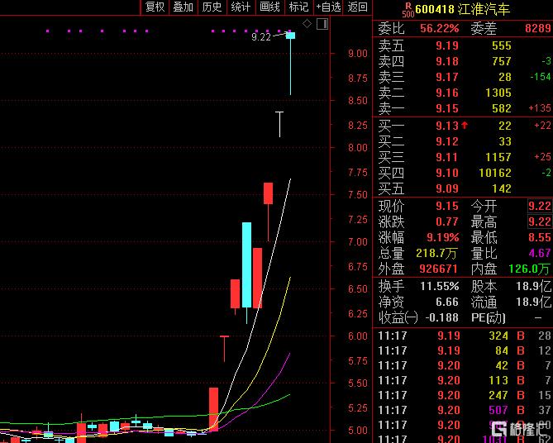Viewport: 553px width, 443px height.
Task: Click the 内盘 value 126.0万
Action: [x=529, y=269]
